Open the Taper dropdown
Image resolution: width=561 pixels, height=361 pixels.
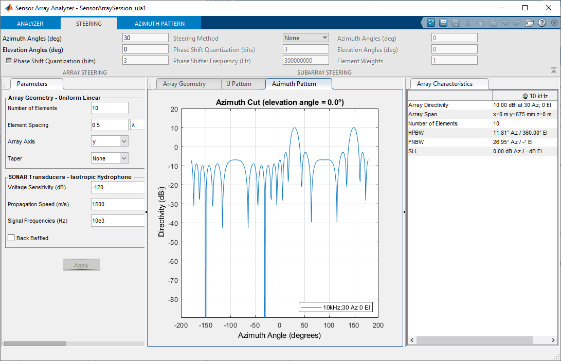[x=110, y=158]
